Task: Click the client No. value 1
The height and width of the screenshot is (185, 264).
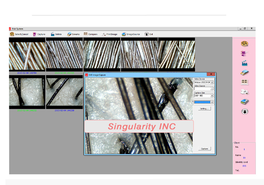Action: pyautogui.click(x=244, y=149)
